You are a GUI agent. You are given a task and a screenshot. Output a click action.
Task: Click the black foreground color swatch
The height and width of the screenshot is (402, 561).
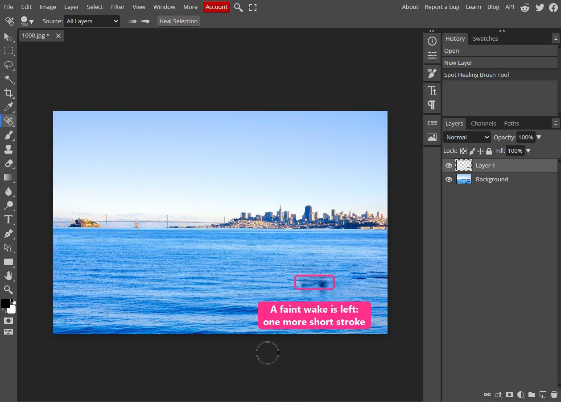5,304
